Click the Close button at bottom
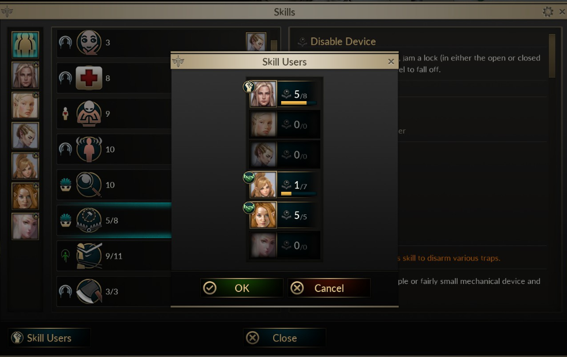567x357 pixels. pyautogui.click(x=285, y=338)
